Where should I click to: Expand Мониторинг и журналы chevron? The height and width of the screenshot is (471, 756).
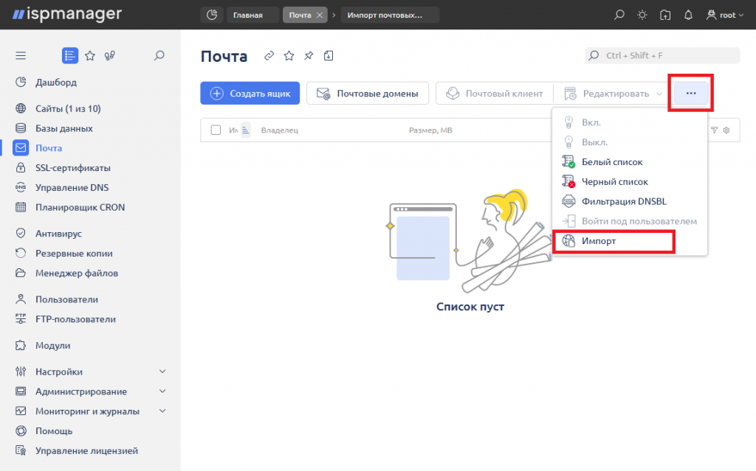(x=162, y=411)
